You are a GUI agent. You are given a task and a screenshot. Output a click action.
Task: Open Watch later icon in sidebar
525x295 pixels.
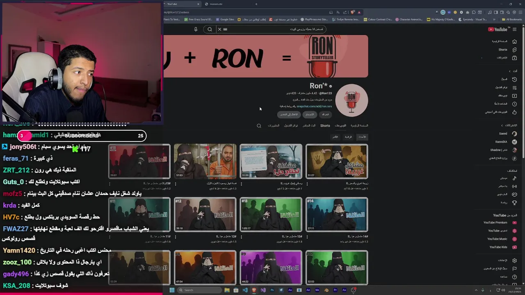pos(514,104)
